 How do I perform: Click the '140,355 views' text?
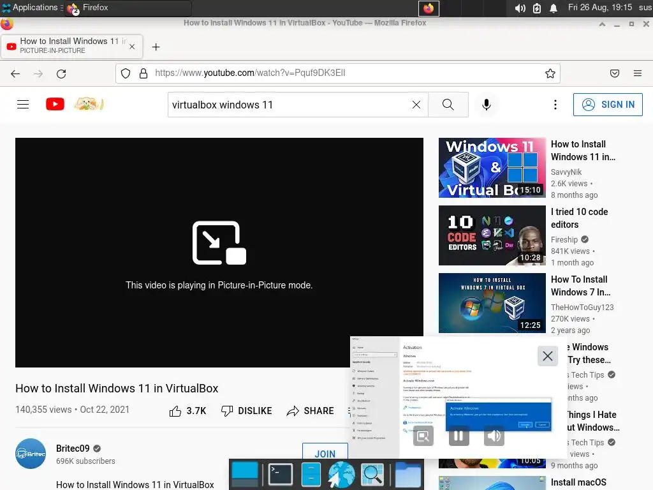[x=43, y=410]
